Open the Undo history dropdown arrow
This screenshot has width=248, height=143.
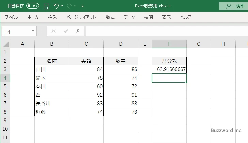coord(63,6)
